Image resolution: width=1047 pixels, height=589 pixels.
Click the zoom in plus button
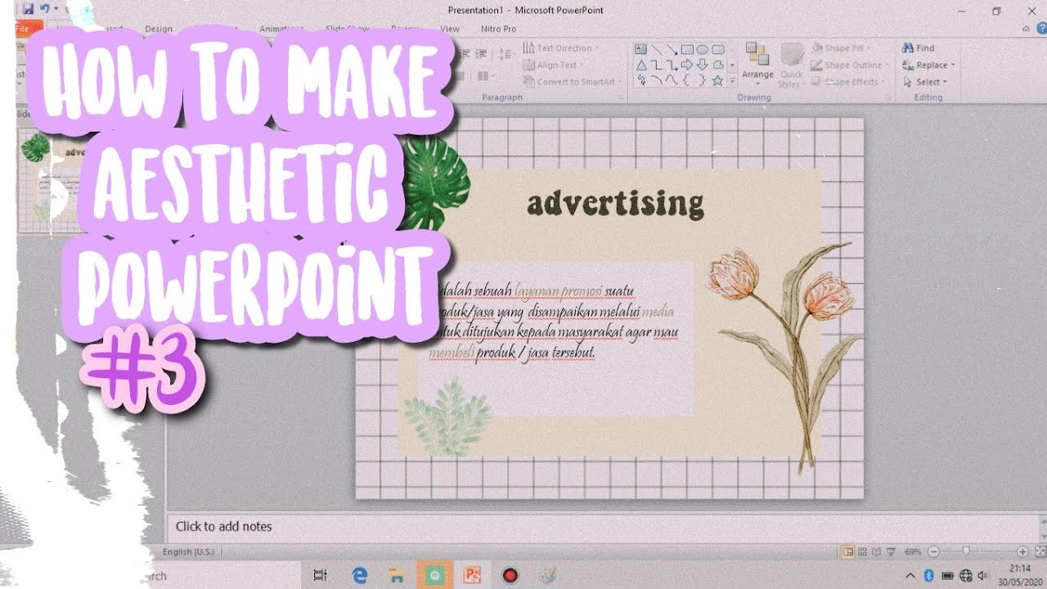(x=1022, y=552)
